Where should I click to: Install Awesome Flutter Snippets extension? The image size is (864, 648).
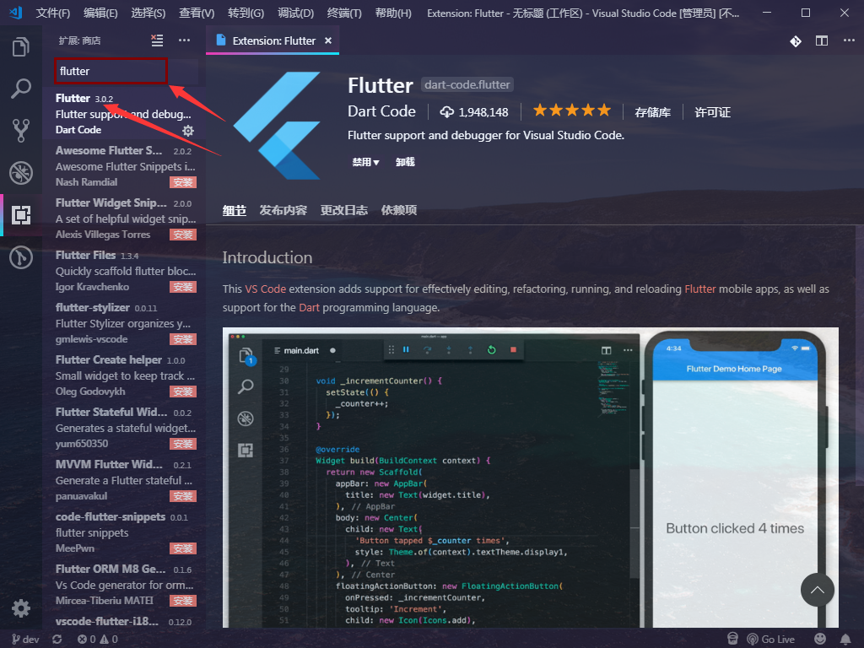[183, 182]
